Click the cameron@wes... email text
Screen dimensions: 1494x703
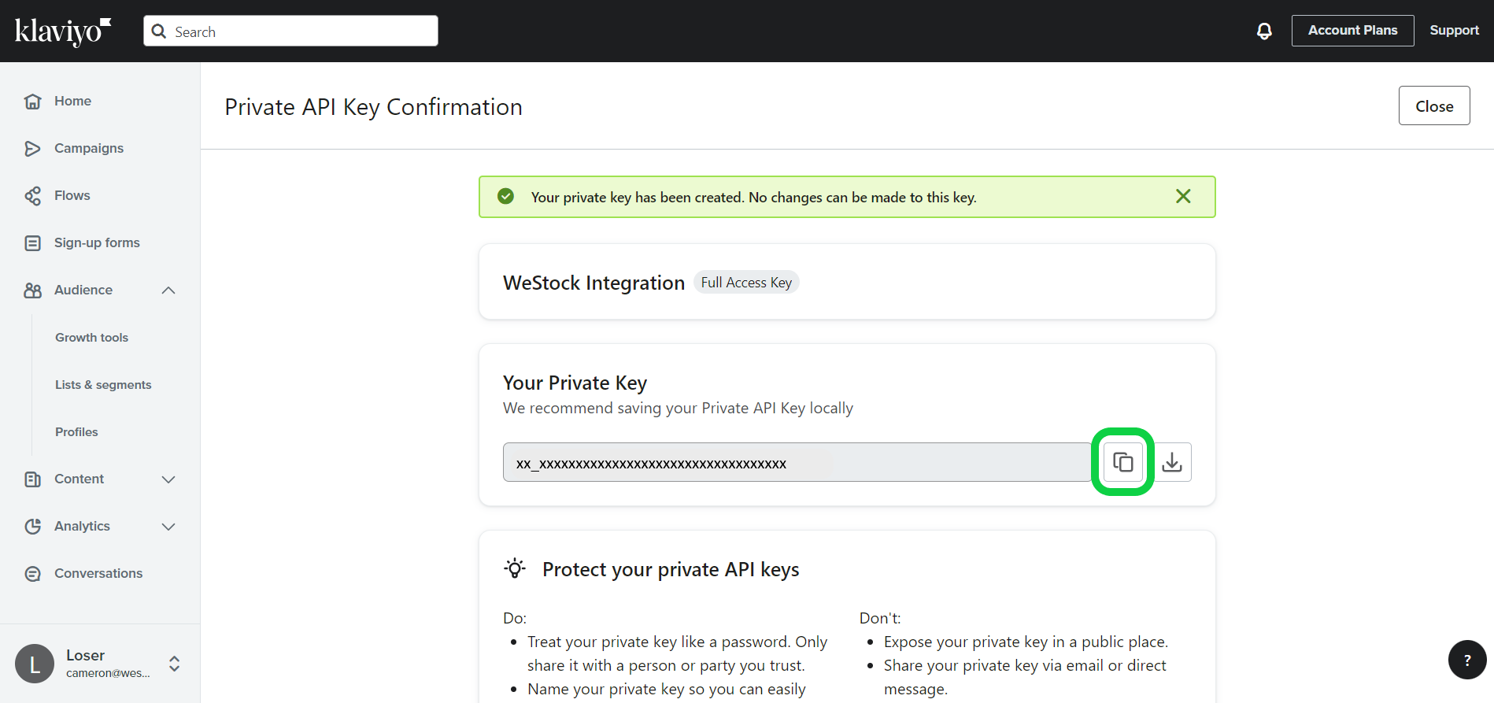pos(108,673)
